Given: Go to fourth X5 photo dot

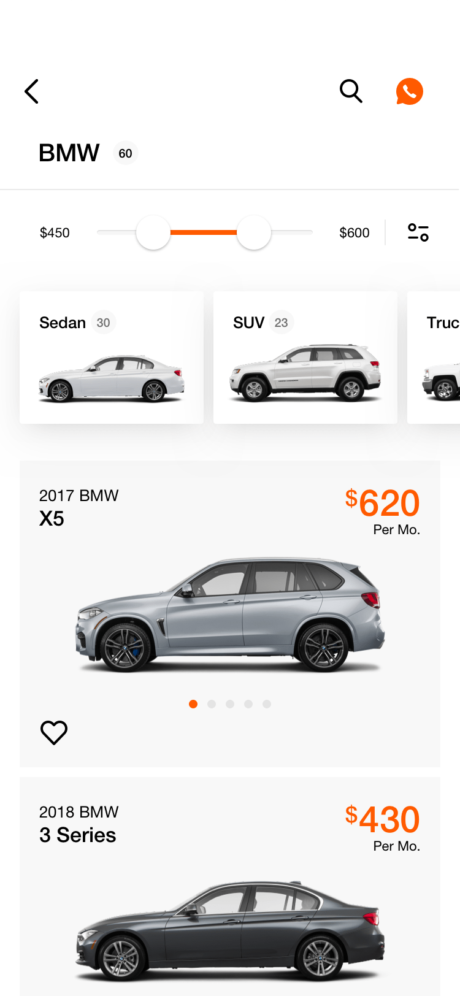Looking at the screenshot, I should 248,704.
